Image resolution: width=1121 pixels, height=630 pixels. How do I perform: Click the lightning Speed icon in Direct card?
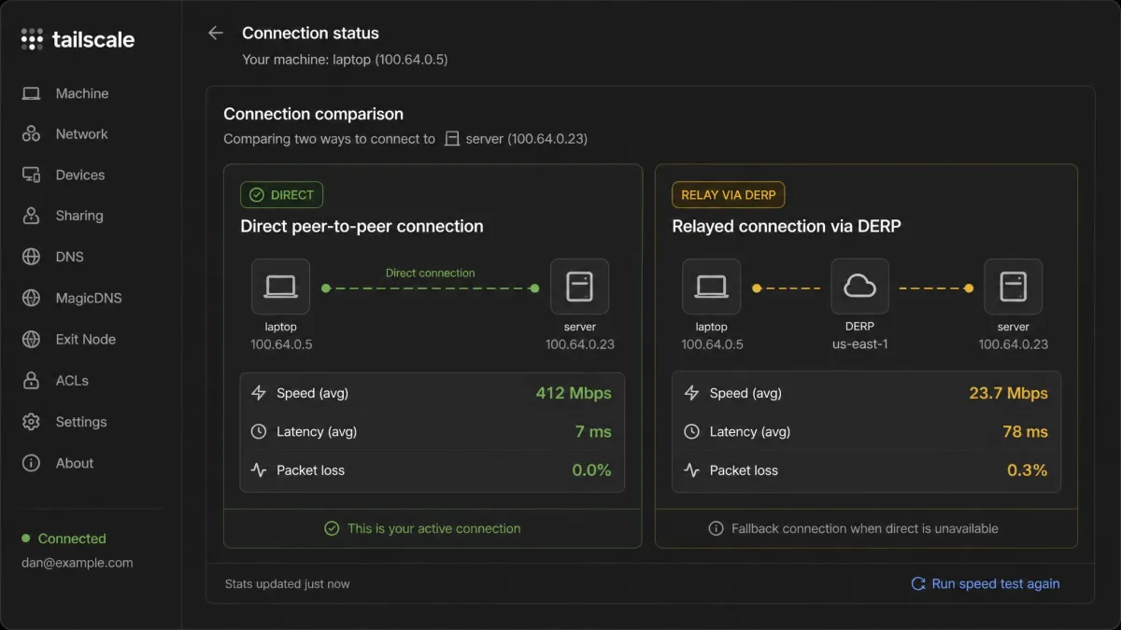click(259, 393)
